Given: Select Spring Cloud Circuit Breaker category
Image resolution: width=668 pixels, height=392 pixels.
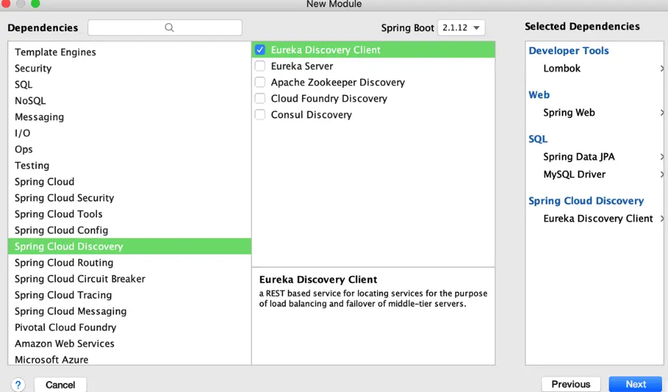Looking at the screenshot, I should pyautogui.click(x=130, y=279).
